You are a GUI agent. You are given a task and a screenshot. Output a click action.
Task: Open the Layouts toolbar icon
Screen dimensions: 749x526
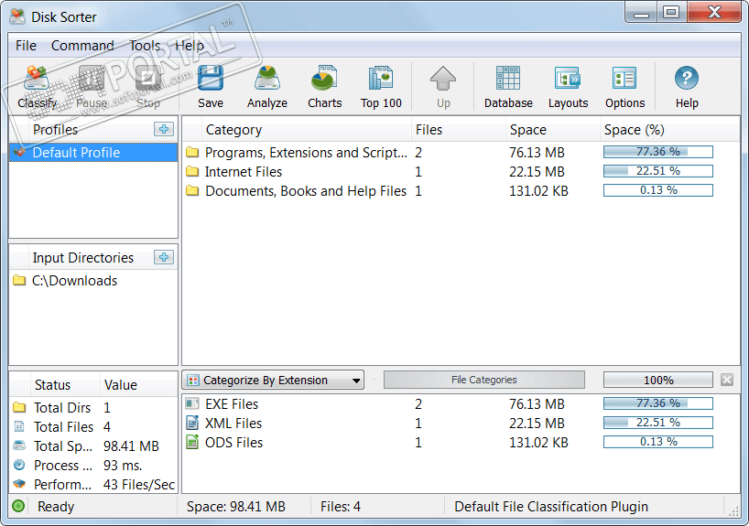click(568, 79)
